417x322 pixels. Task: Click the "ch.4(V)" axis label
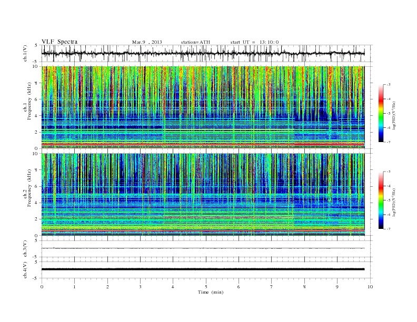[25, 270]
